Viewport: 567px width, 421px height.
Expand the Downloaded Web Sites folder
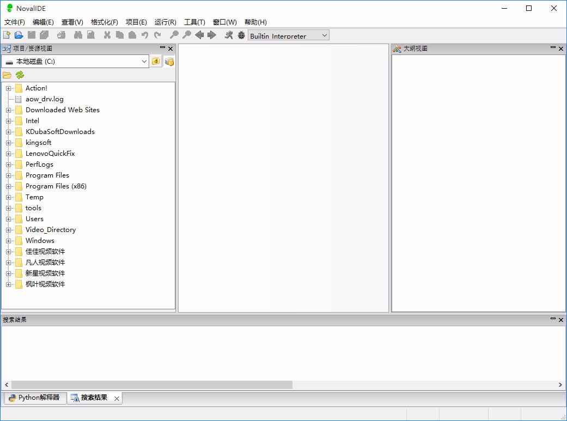[8, 110]
